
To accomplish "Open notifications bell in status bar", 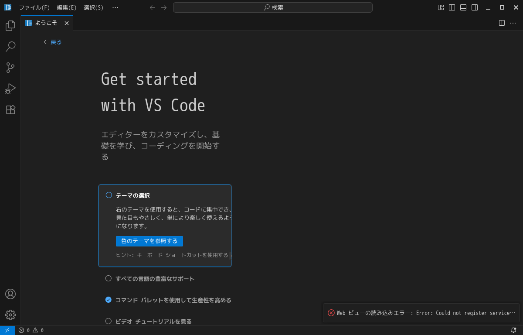I will click(513, 330).
